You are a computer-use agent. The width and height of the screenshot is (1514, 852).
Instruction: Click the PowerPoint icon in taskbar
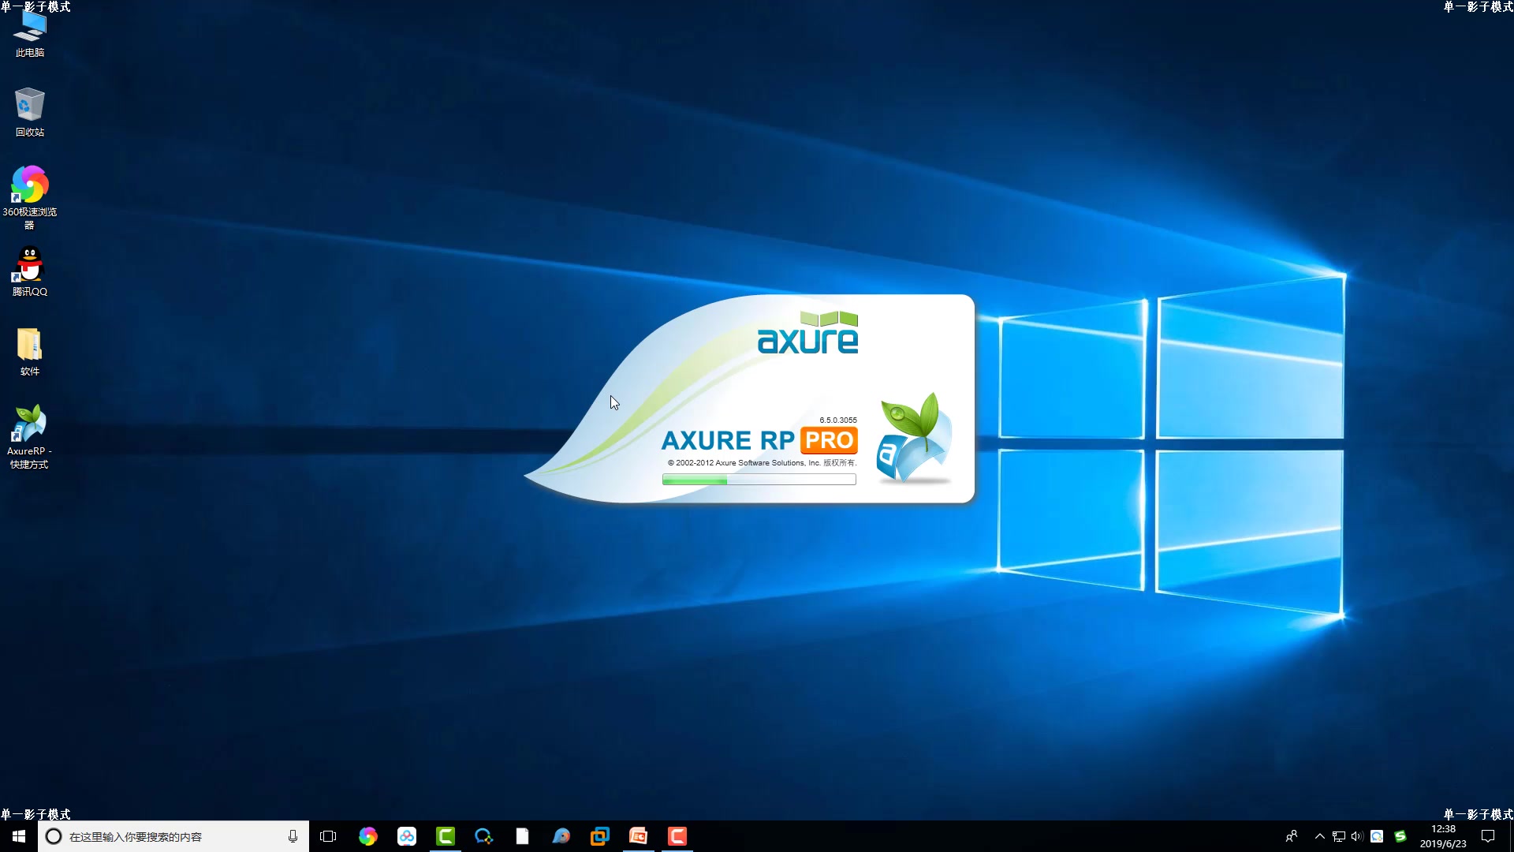[639, 836]
